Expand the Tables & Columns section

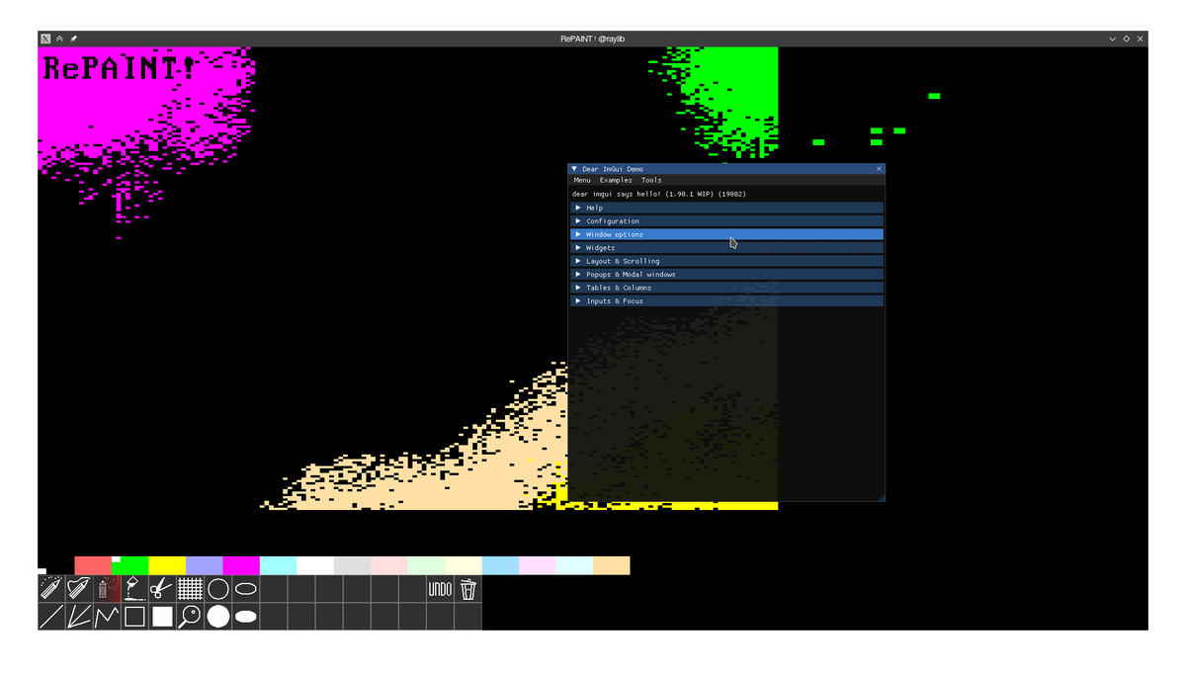coord(726,288)
